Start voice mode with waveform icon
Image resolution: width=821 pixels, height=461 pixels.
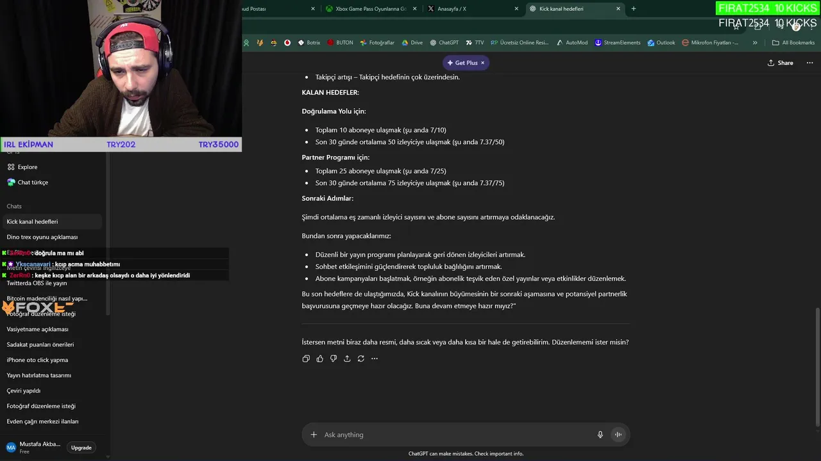pos(618,435)
